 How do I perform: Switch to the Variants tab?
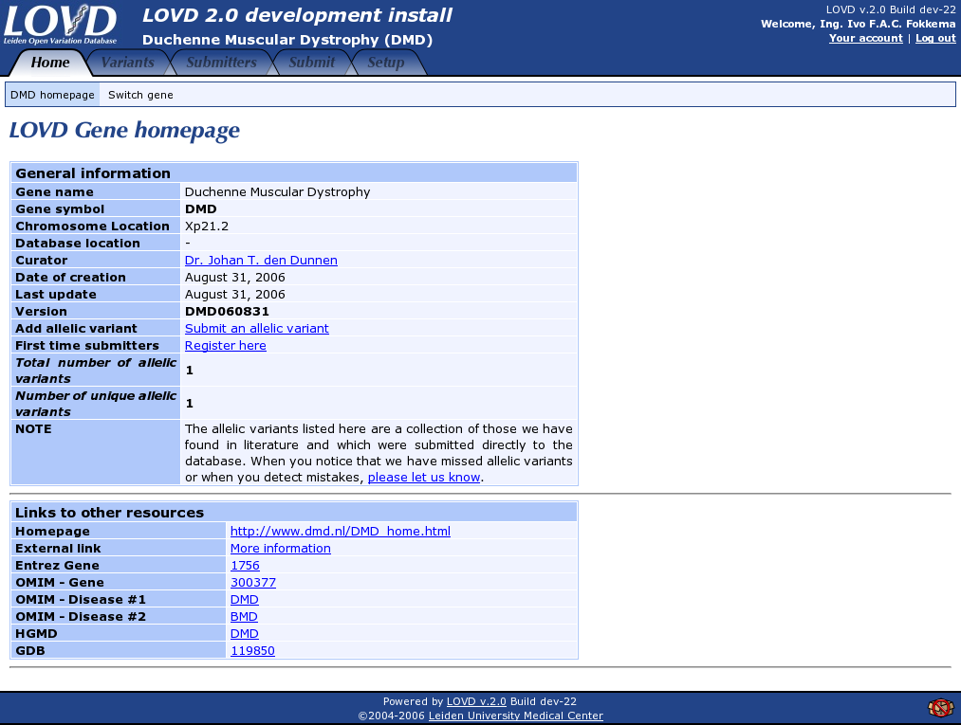coord(127,63)
